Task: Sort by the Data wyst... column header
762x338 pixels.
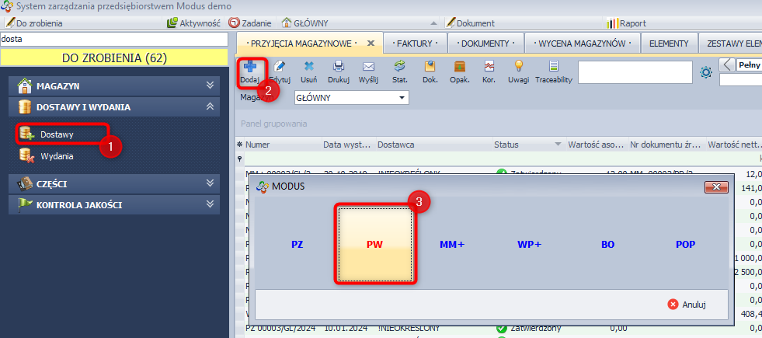Action: [x=349, y=145]
